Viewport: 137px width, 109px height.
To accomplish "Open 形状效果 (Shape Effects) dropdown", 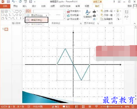I will (x=74, y=19).
